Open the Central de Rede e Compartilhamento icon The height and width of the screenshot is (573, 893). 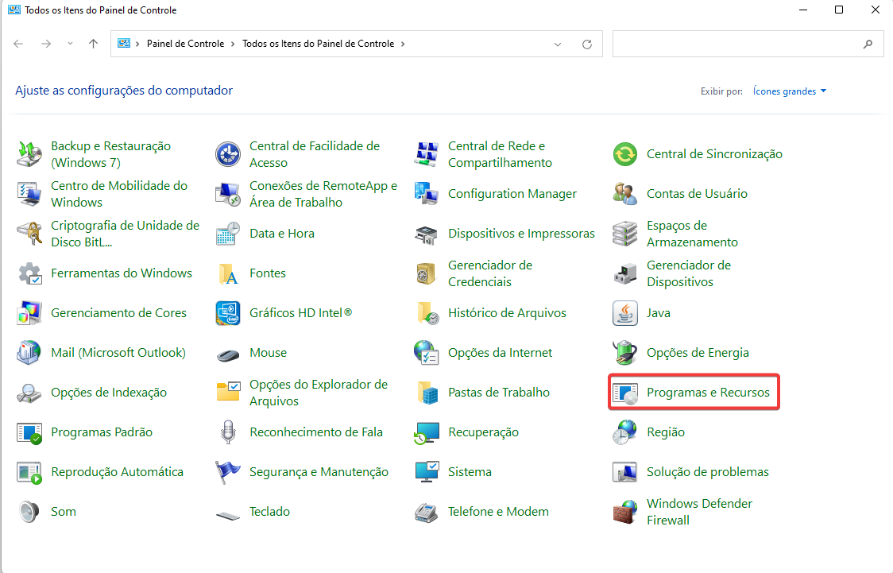pos(427,154)
